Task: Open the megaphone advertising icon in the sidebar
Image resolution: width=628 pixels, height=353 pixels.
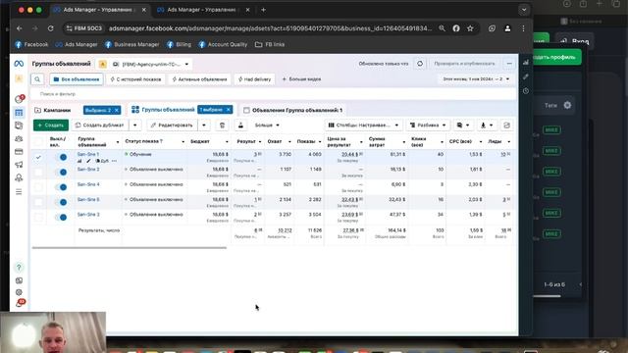Action: click(19, 165)
